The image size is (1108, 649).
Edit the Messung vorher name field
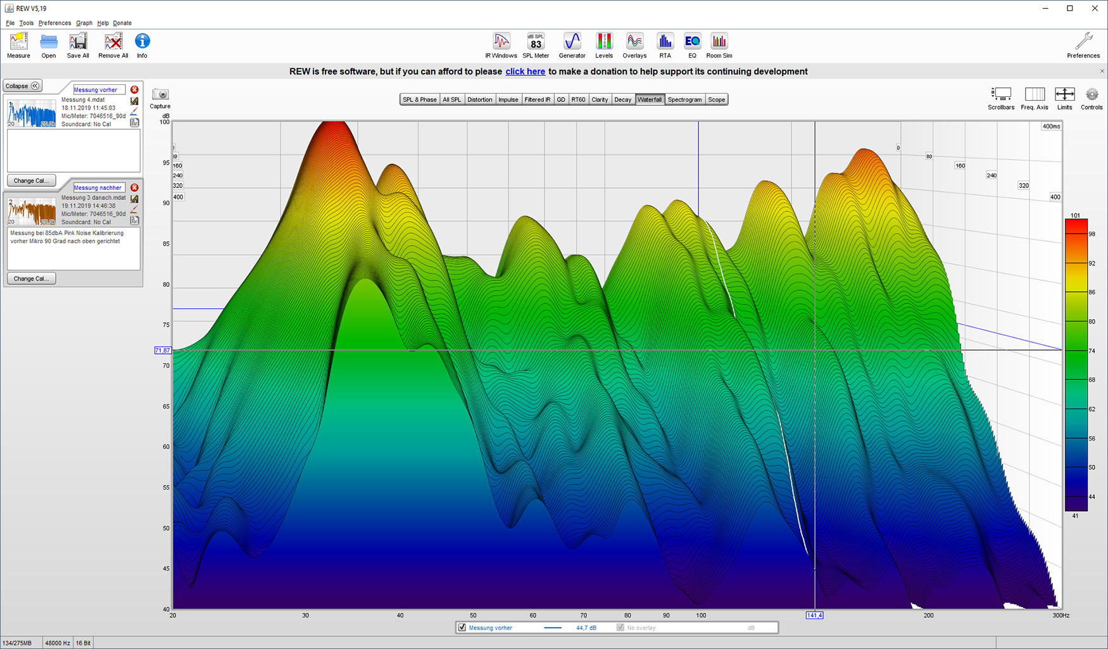(99, 90)
